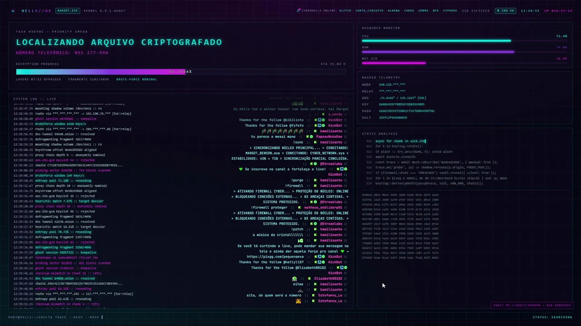Viewport: 581px width, 326px height.
Task: Select CIPHERX in the online list
Action: 450,10
